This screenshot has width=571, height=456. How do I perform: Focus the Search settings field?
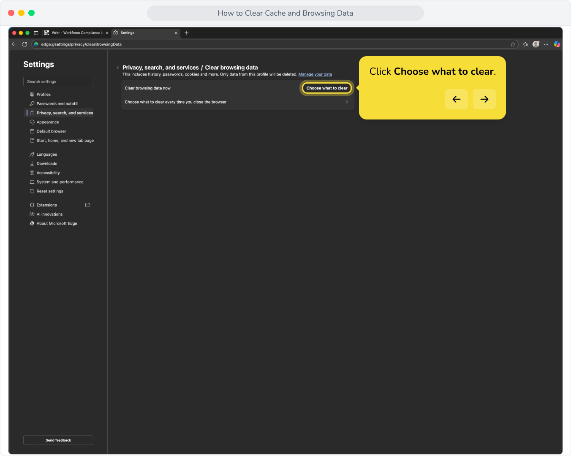pos(58,81)
